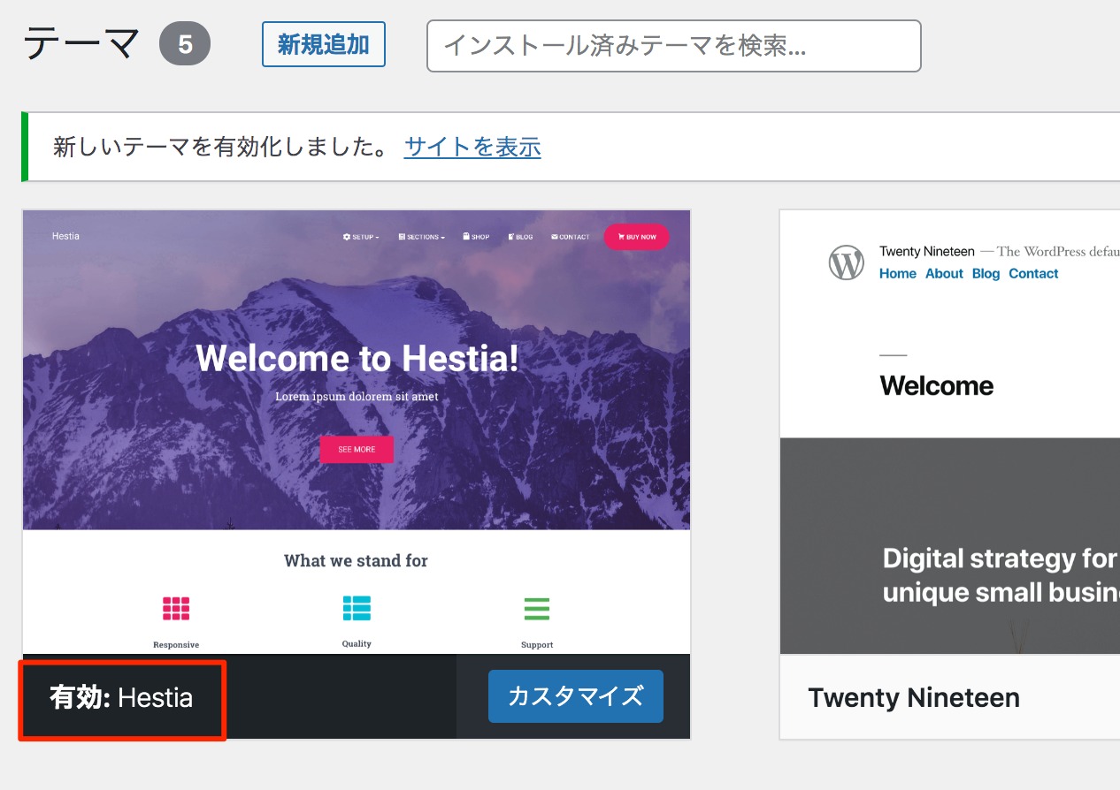
Task: Click the 有効: Hestia active theme label
Action: click(121, 698)
